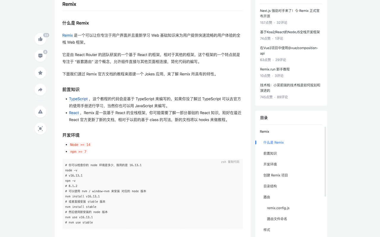Open the comments via the comment bubble icon

pyautogui.click(x=40, y=56)
